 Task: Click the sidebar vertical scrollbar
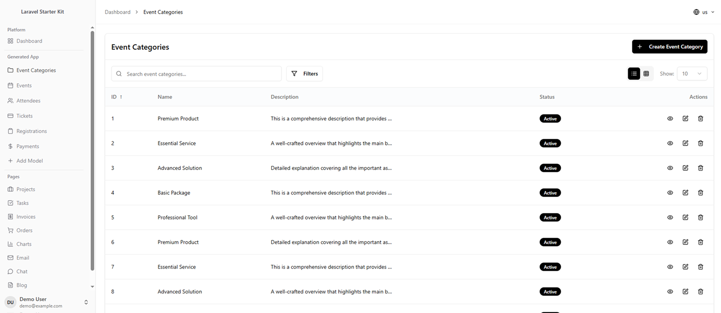92,148
